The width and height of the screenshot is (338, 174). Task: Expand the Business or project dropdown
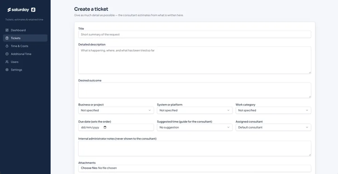(116, 110)
